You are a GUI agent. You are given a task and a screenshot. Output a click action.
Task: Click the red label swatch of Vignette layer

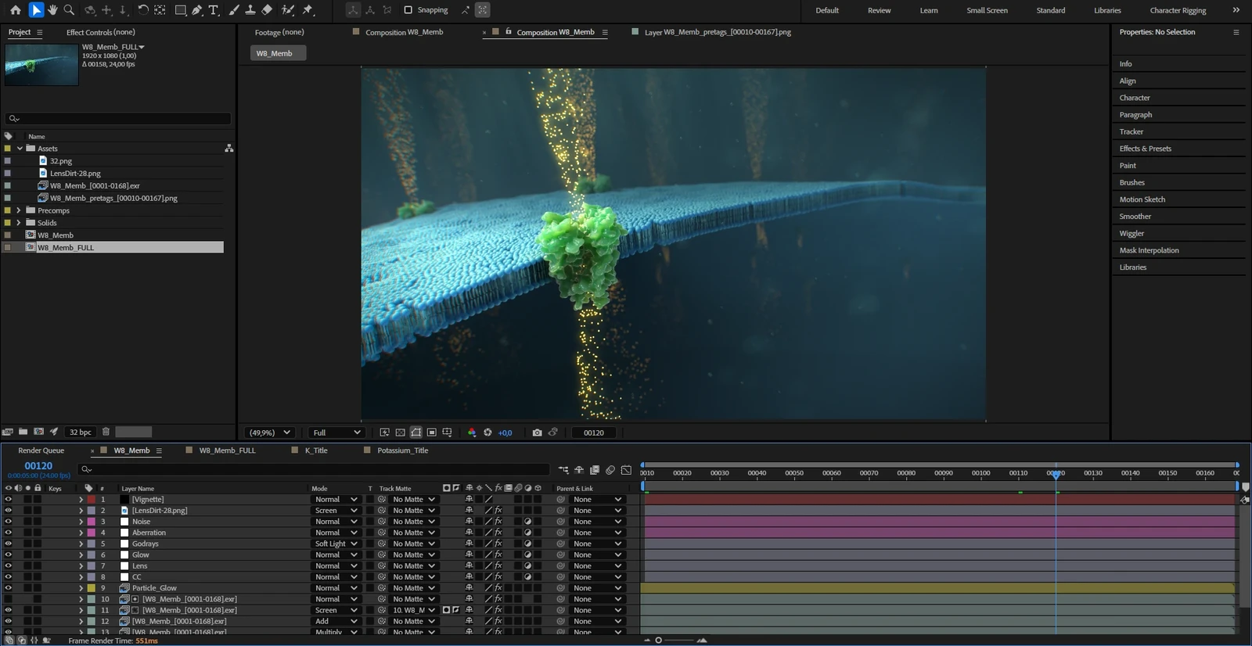click(91, 499)
